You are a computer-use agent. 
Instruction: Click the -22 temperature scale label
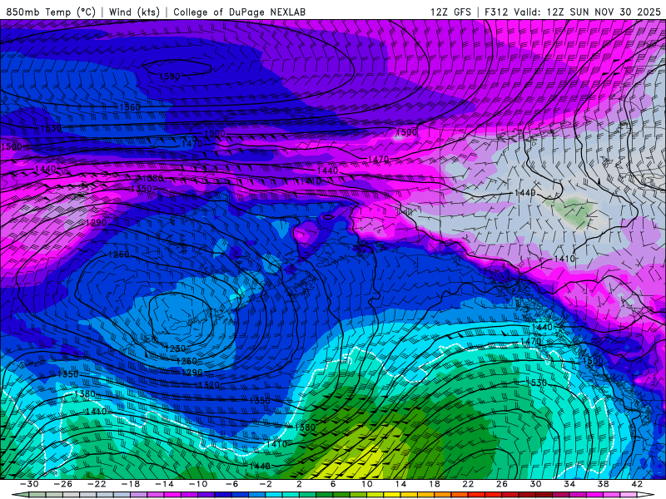pos(97,484)
